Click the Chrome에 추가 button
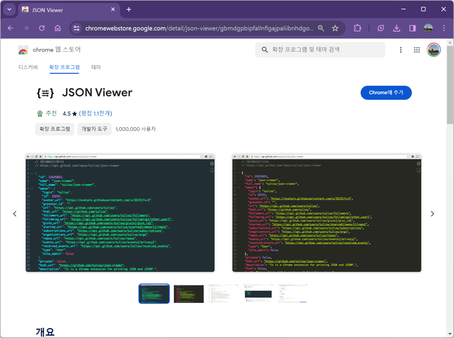The image size is (454, 338). pyautogui.click(x=386, y=92)
